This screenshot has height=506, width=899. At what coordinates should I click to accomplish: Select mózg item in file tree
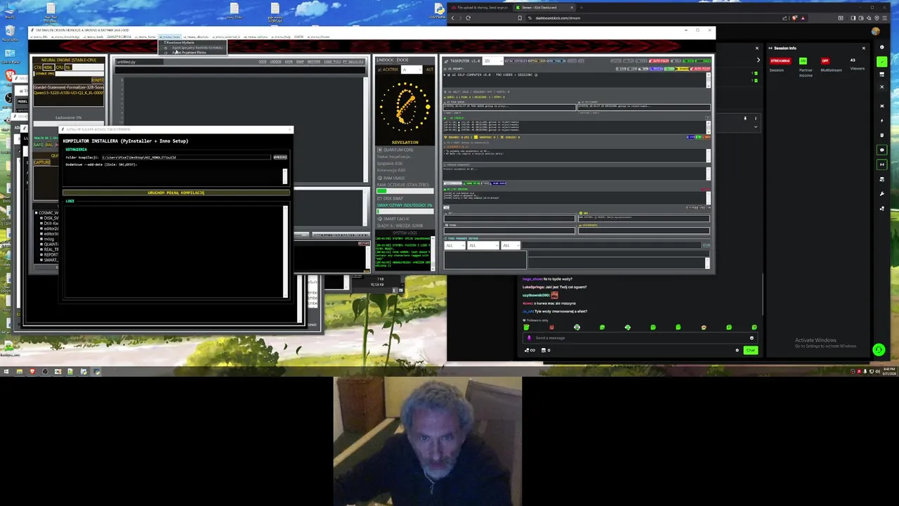[48, 239]
